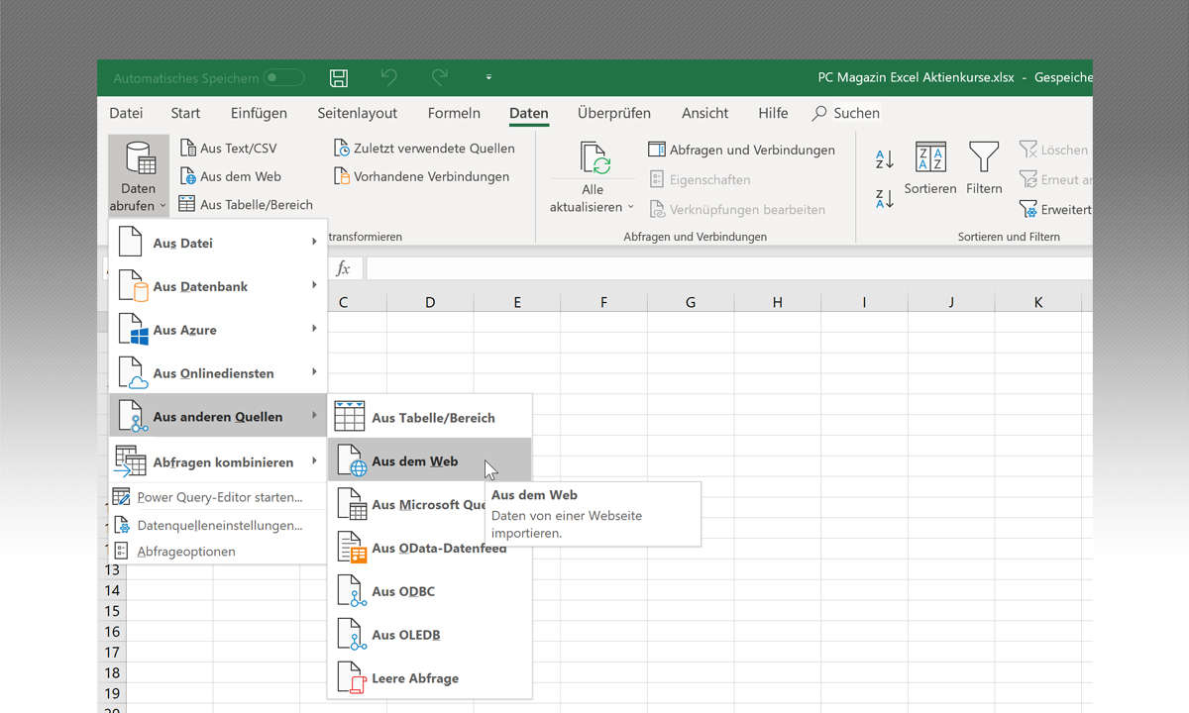
Task: Click the fx insert function icon
Action: click(x=343, y=268)
